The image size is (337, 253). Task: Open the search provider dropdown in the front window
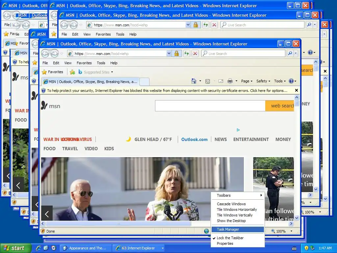tap(296, 53)
